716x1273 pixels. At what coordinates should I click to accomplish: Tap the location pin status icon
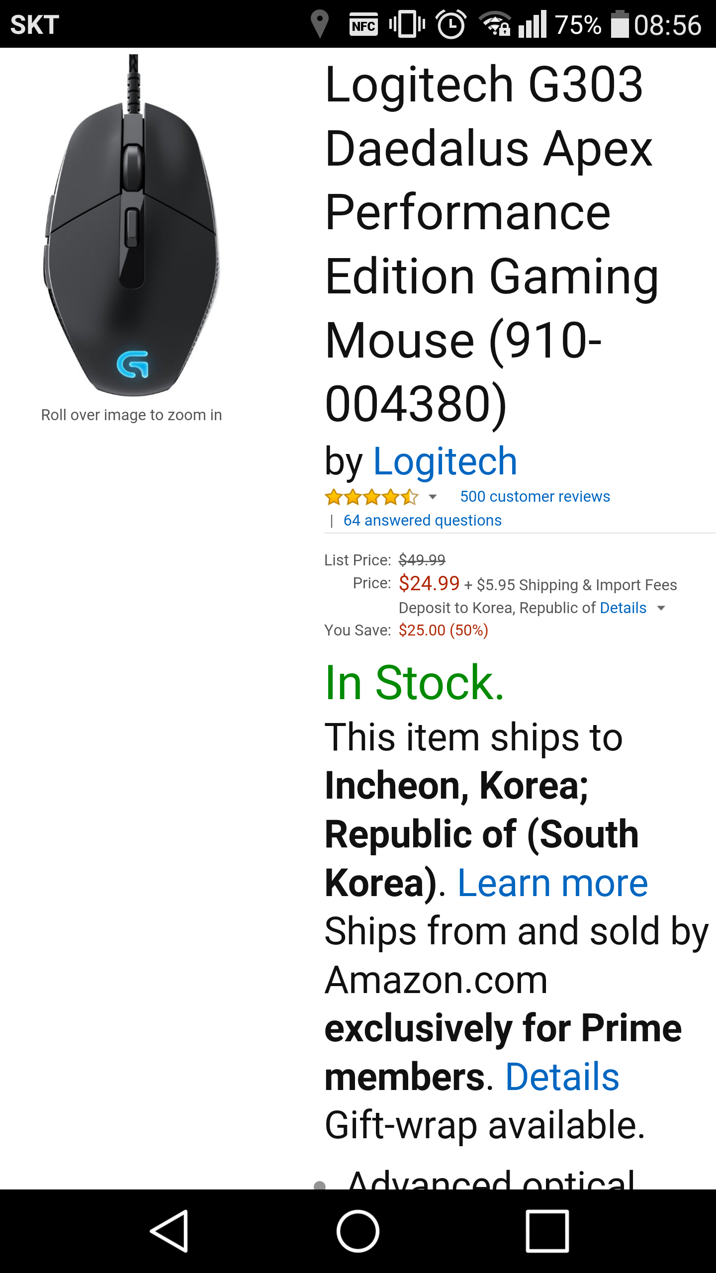320,24
